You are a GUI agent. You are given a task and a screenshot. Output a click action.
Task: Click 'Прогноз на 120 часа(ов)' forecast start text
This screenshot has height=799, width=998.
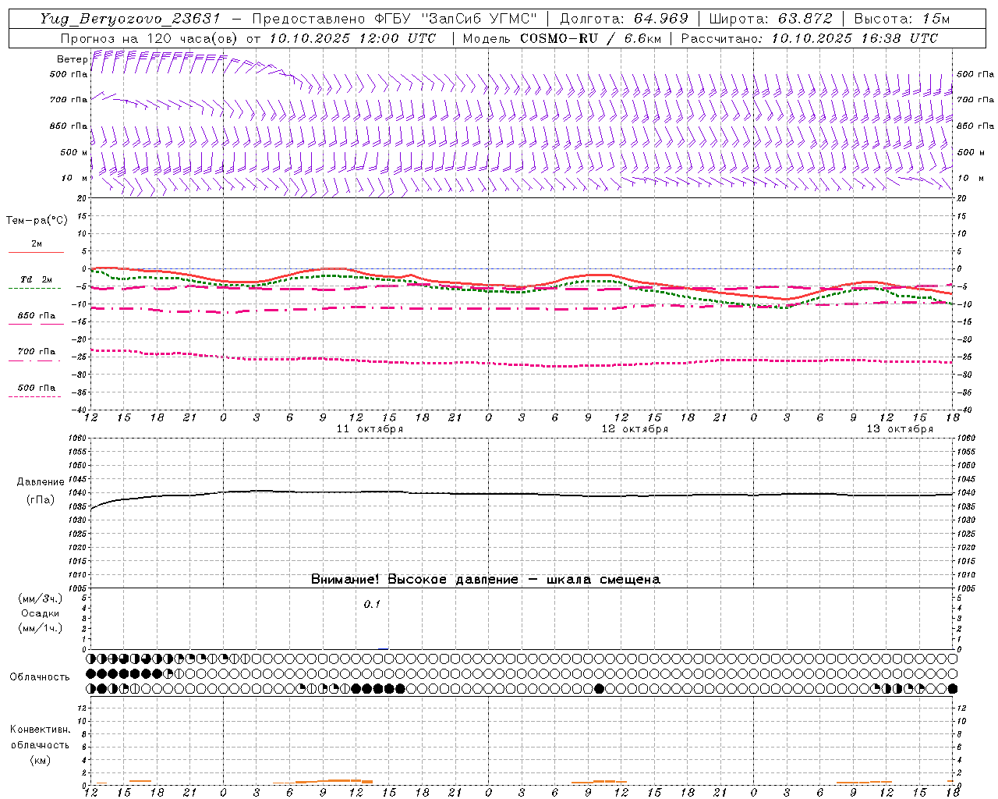tap(150, 38)
